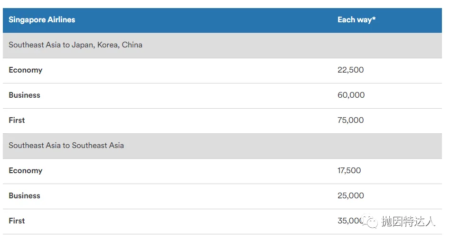Click the asterisk after Each way

[374, 19]
